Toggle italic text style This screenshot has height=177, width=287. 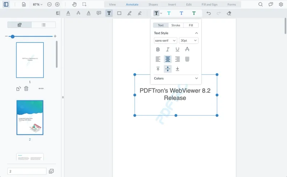tap(168, 49)
